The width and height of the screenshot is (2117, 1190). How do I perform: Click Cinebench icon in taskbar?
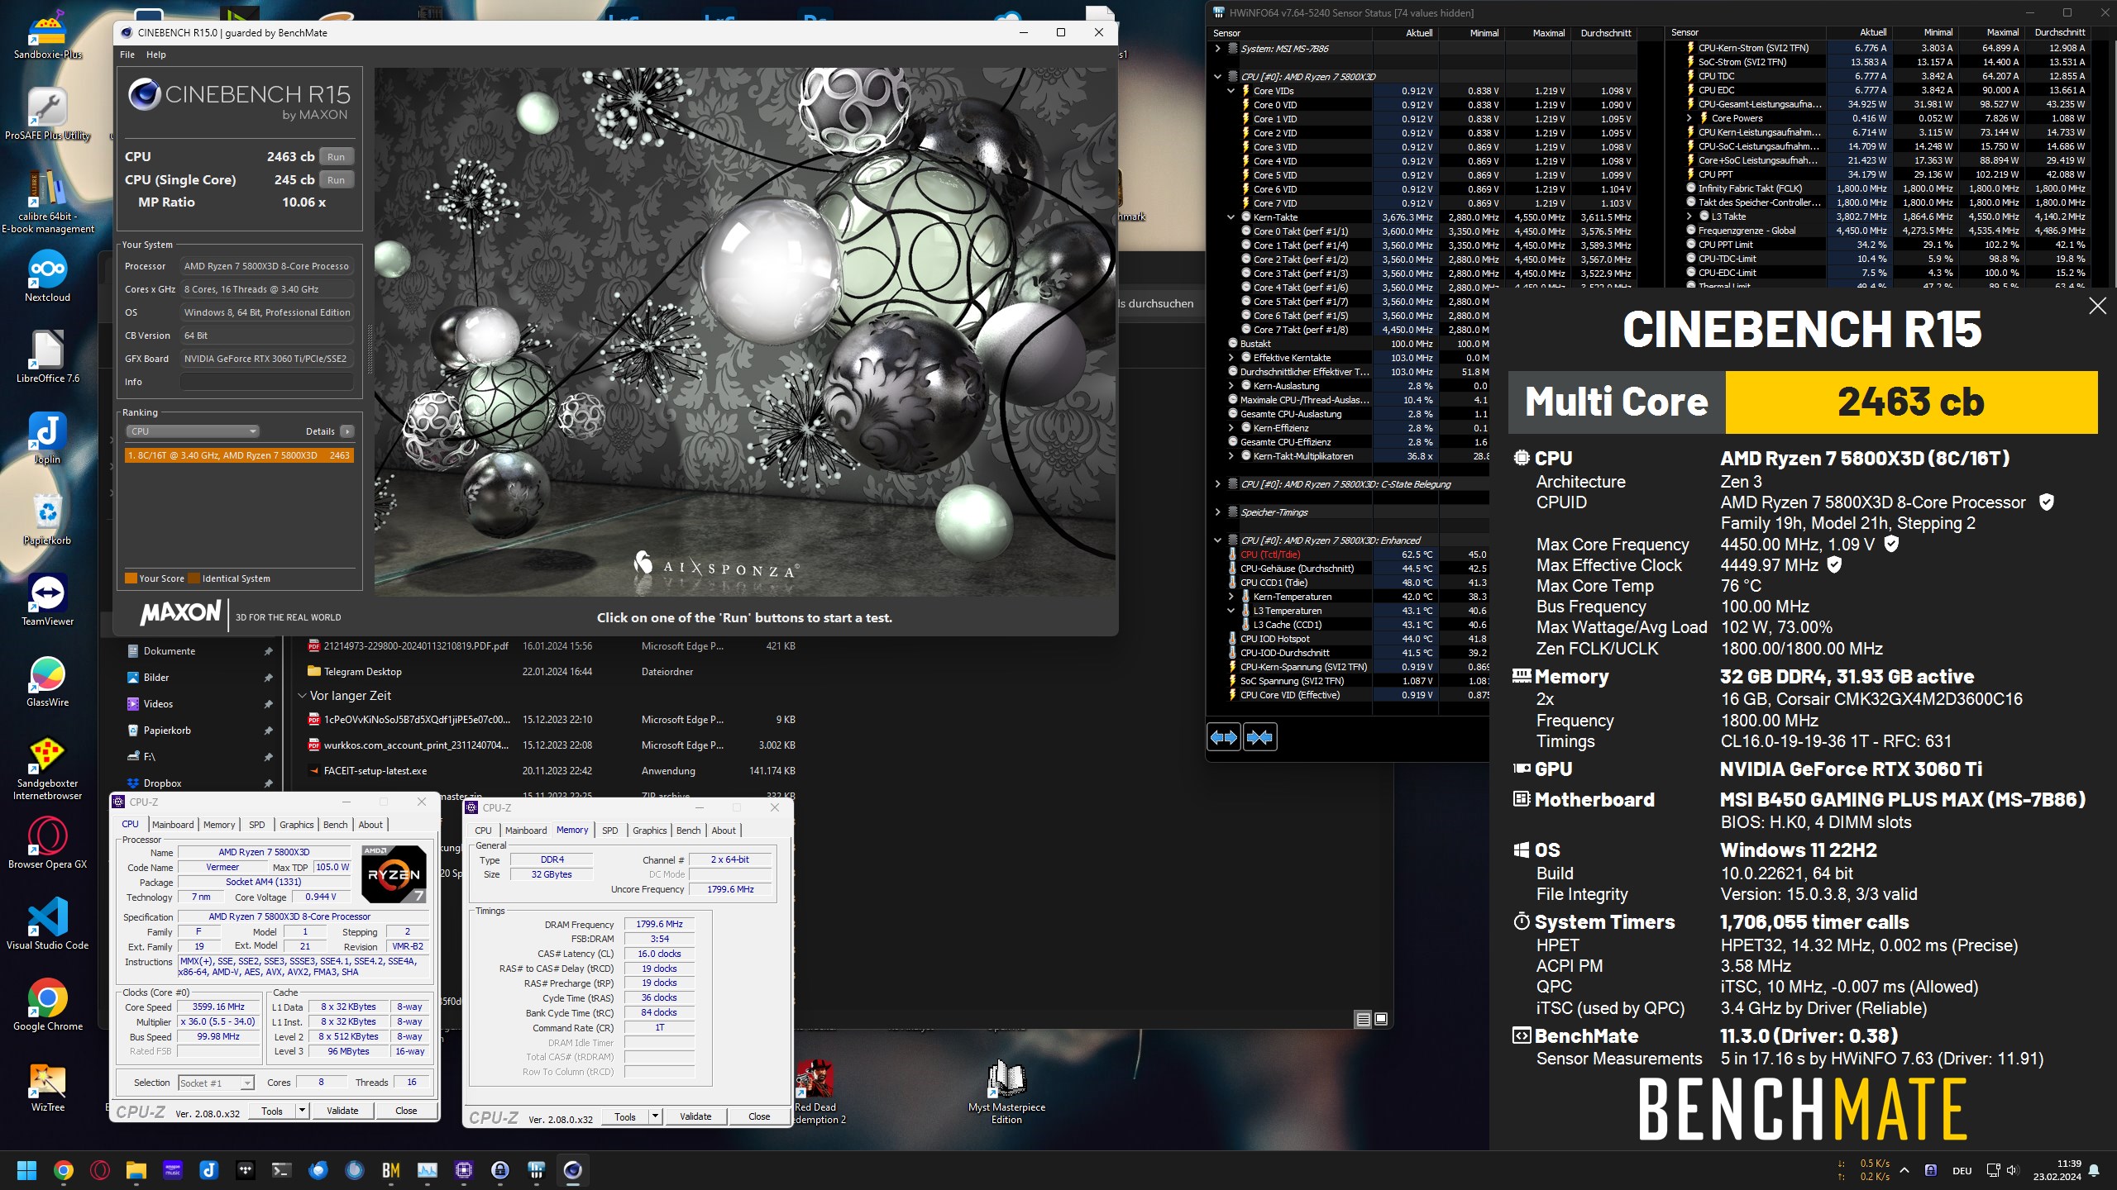pyautogui.click(x=573, y=1170)
